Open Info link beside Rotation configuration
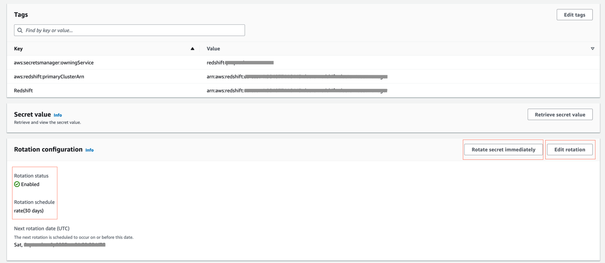The width and height of the screenshot is (605, 263). [x=89, y=150]
